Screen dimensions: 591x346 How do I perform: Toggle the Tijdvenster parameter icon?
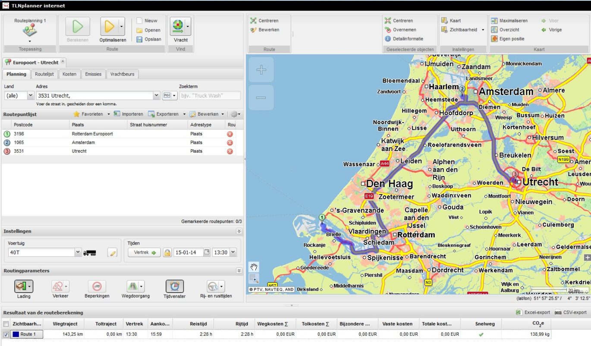[174, 286]
